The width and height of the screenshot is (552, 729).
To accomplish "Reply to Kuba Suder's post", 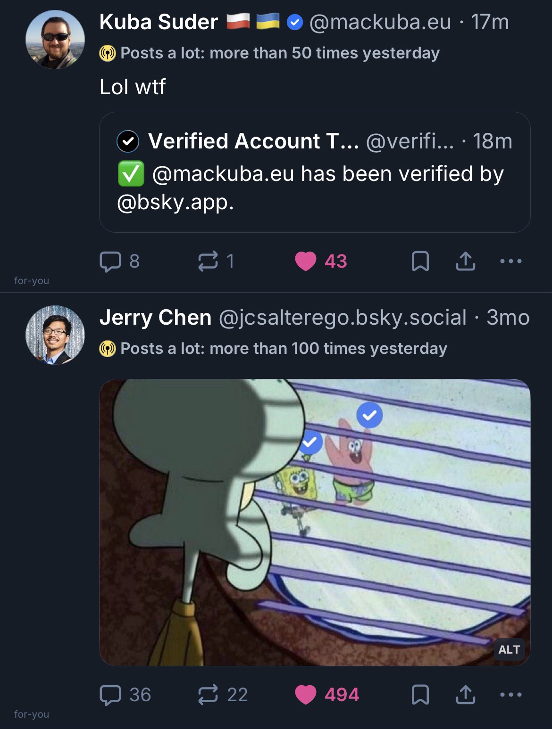I will (x=111, y=261).
